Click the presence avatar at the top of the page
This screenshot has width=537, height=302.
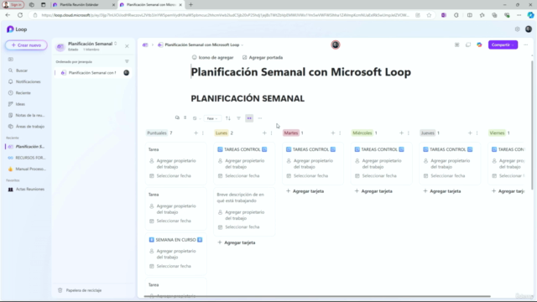point(336,44)
